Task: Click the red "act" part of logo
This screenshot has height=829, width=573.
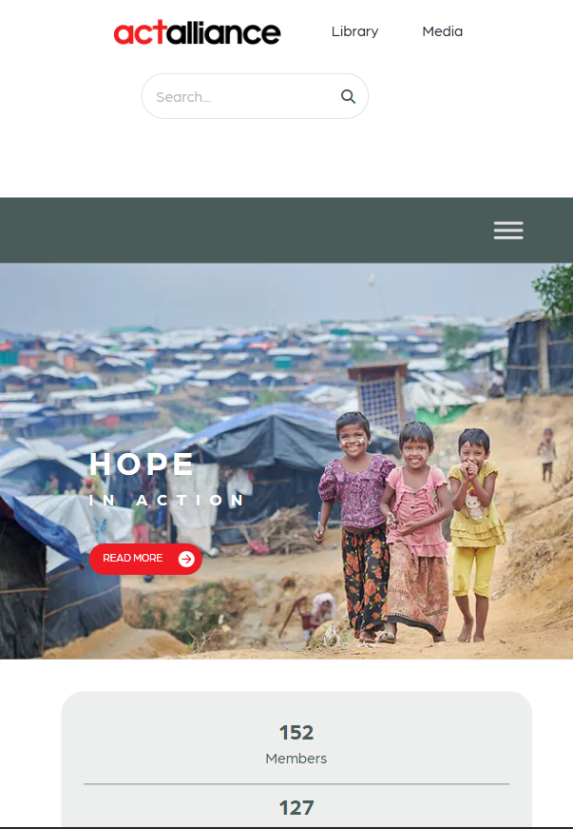Action: pos(141,32)
